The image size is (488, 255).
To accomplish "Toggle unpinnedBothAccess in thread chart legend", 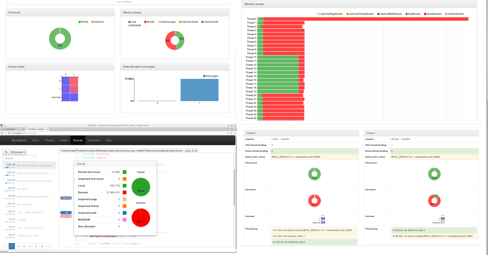I will 389,14.
